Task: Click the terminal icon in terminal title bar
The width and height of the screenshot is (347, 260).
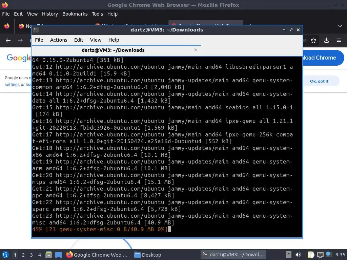Action: pyautogui.click(x=36, y=30)
